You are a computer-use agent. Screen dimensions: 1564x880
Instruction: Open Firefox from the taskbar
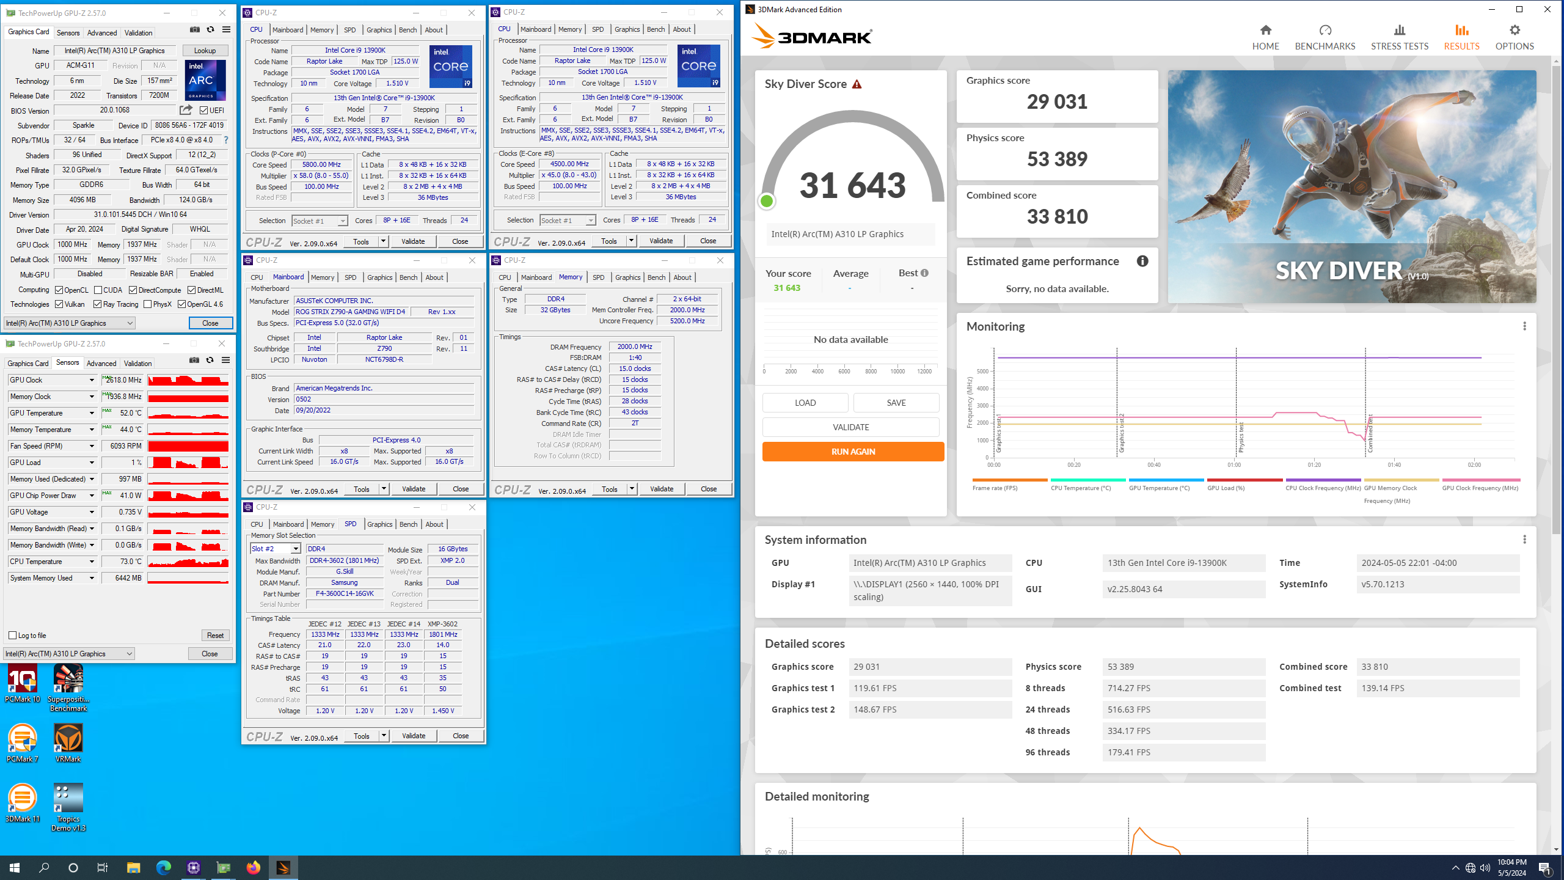coord(253,867)
